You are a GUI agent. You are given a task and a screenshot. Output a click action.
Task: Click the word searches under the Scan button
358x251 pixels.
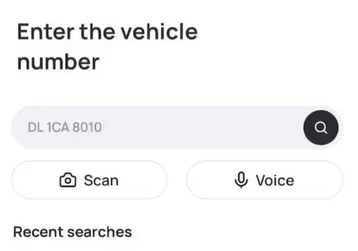coord(99,232)
